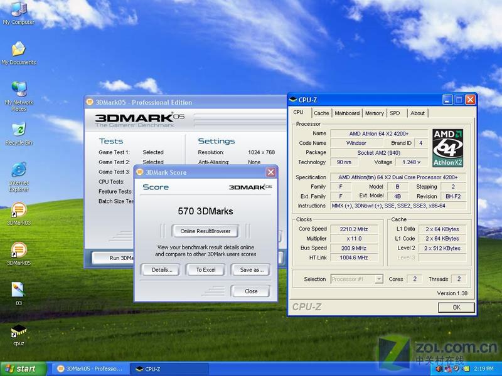The height and width of the screenshot is (376, 502).
Task: Click the L1 Data value 2 x 64 KBytes
Action: [442, 229]
